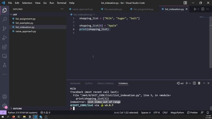Open the Selection menu
The image size is (212, 119).
click(27, 3)
